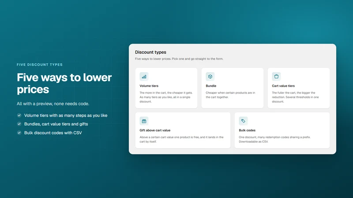This screenshot has height=198, width=353.
Task: Select the Bundle card title
Action: click(211, 86)
